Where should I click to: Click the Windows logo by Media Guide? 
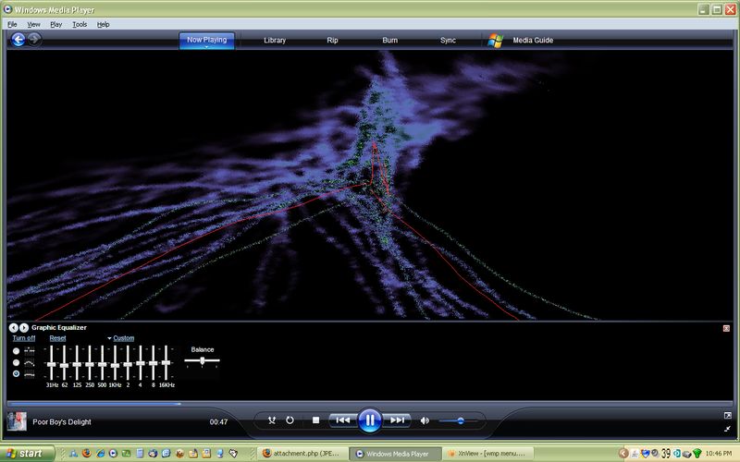point(495,40)
